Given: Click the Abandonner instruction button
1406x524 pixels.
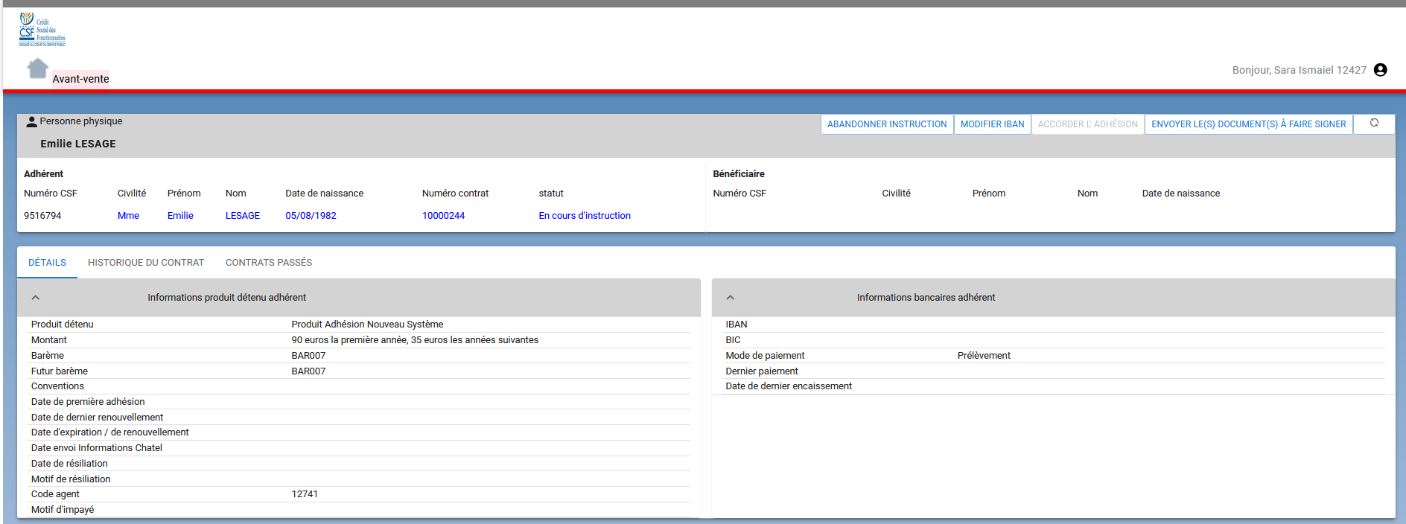Looking at the screenshot, I should tap(887, 124).
